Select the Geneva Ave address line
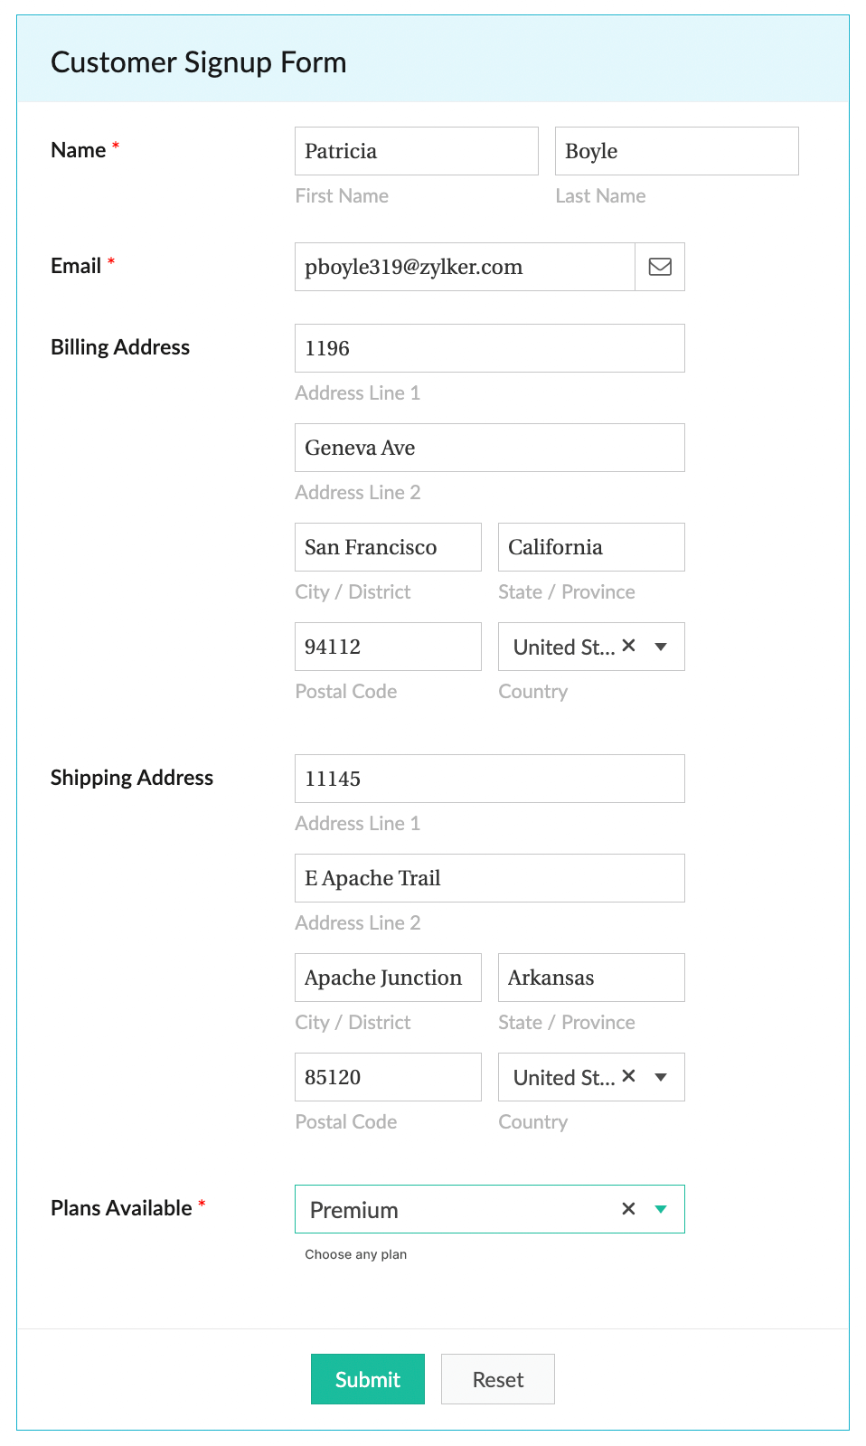Screen dimensions: 866x1446 click(488, 447)
